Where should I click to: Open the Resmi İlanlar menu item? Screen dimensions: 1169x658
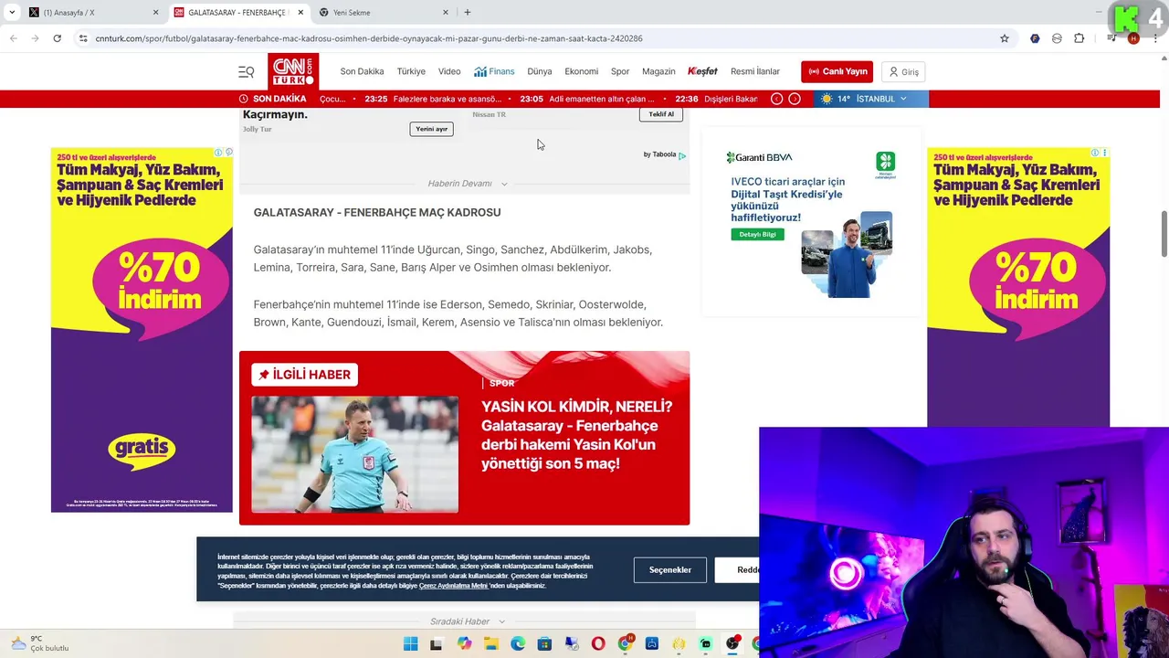(755, 71)
